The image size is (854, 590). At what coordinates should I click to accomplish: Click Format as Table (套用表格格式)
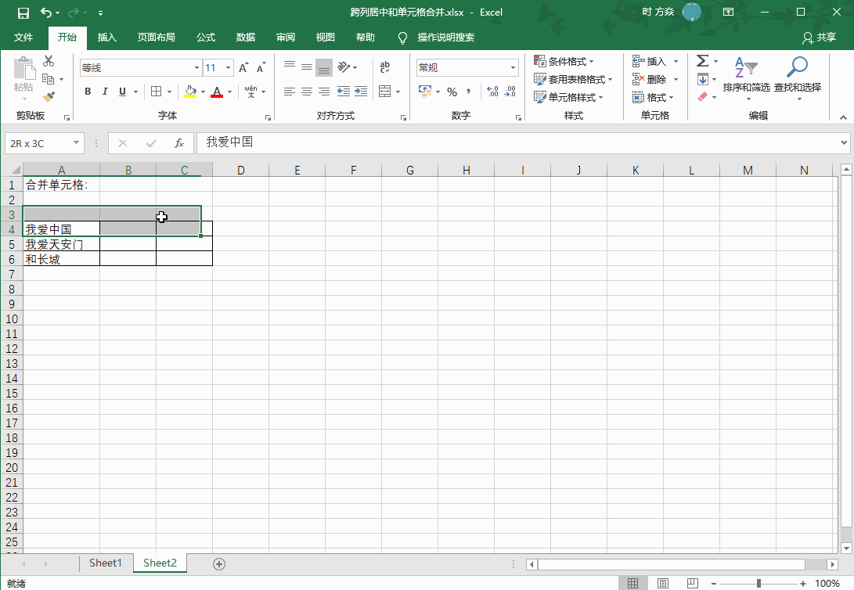click(573, 79)
